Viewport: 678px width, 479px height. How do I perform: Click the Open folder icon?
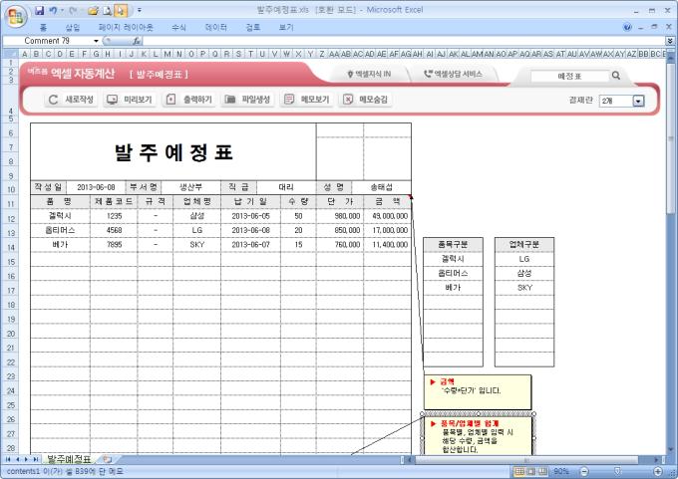point(93,10)
